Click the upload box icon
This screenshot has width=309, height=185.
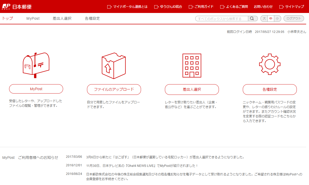tap(114, 66)
